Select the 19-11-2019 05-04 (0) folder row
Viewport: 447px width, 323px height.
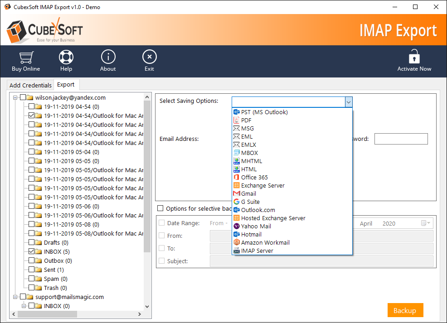[x=72, y=152]
